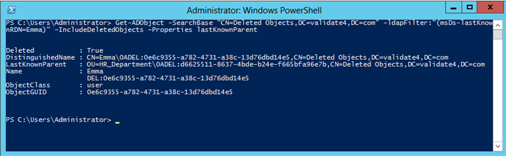506x157 pixels.
Task: Close the Administrator PowerShell window
Action: tap(490, 7)
